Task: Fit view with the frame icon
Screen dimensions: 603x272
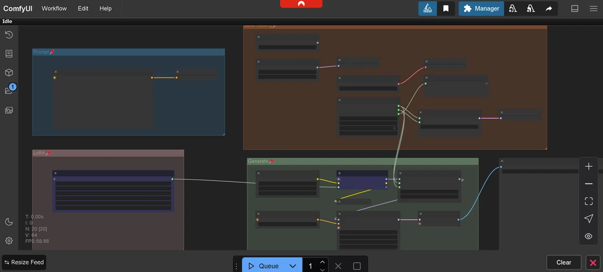Action: tap(588, 201)
